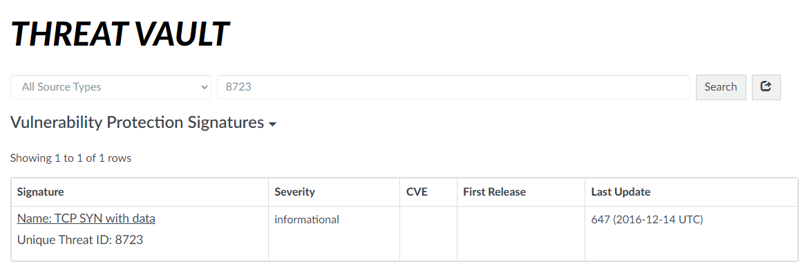Expand the Vulnerability Protection Signatures caret
812x280 pixels.
[273, 124]
